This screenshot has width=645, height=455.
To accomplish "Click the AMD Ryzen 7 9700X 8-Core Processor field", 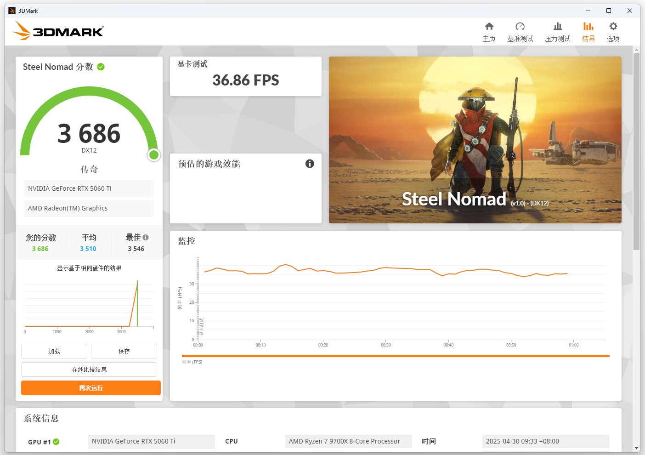I will [349, 441].
